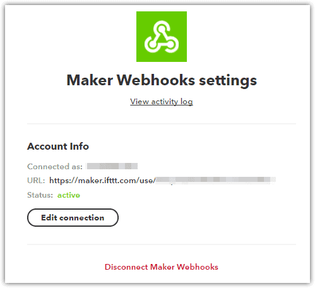The height and width of the screenshot is (288, 315).
Task: Click the green Webhooks logo icon
Action: tap(162, 37)
